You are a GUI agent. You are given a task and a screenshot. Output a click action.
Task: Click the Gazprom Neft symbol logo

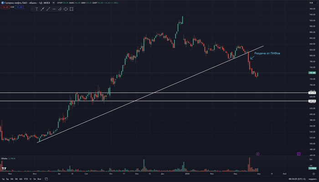click(x=2, y=3)
